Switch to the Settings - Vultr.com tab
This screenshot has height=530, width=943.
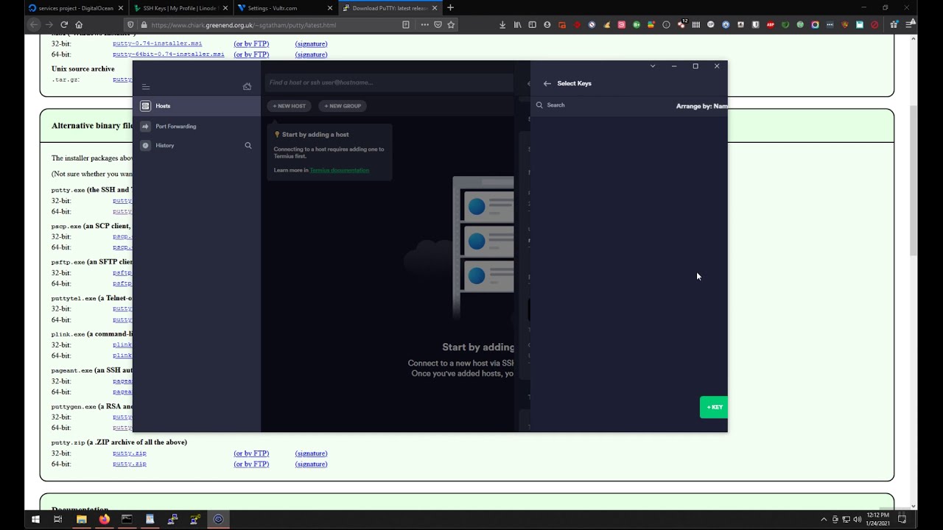(x=285, y=8)
